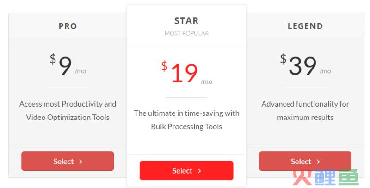Click the LEGEND plan heading
Viewport: 370px width, 188px height.
[x=305, y=26]
